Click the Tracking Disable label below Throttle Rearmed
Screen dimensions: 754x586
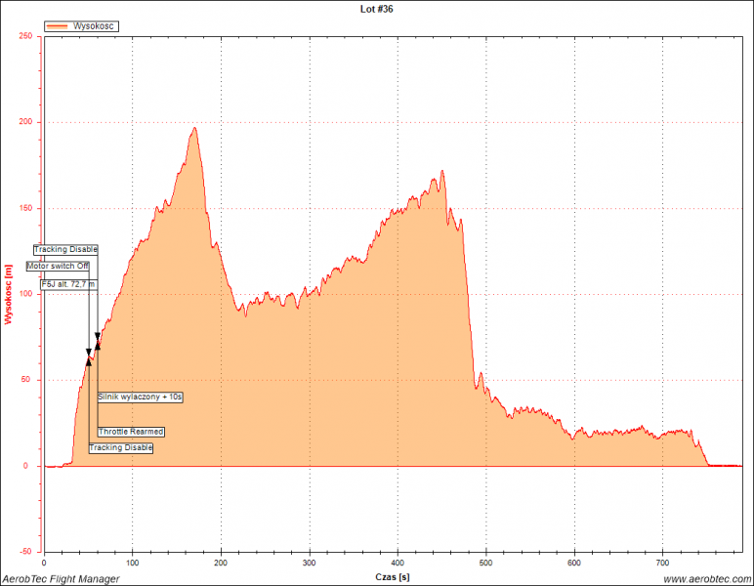(121, 447)
